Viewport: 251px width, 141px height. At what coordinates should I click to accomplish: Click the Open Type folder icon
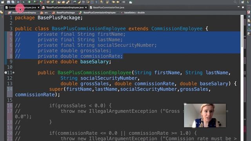click(59, 2)
